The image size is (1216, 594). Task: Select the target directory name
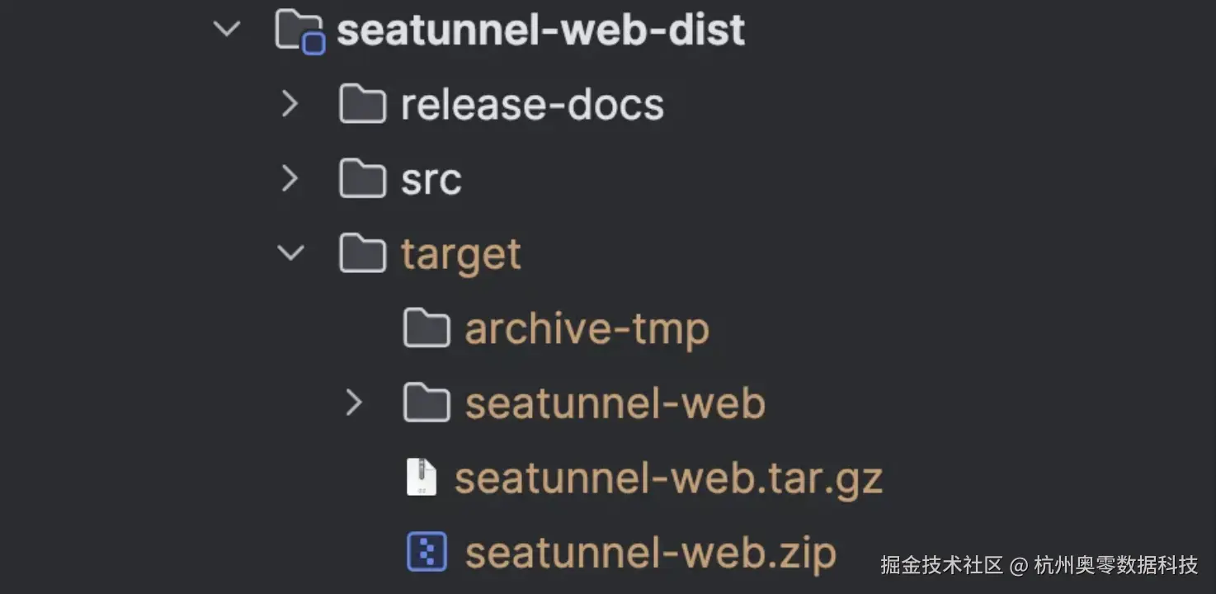[x=460, y=255]
